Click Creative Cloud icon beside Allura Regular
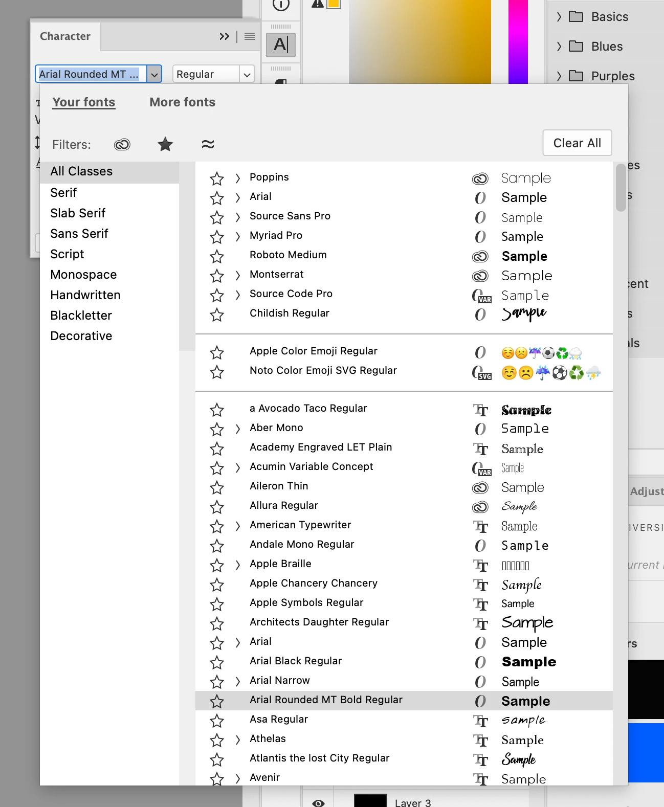The height and width of the screenshot is (807, 664). [x=480, y=507]
